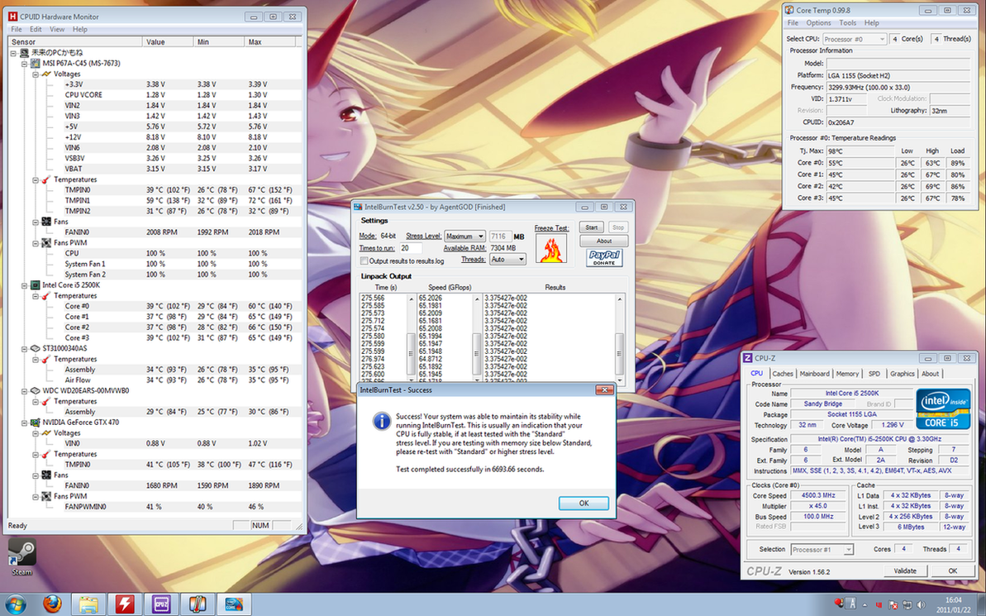Click OK in IntelBurnTest Success dialog
The height and width of the screenshot is (616, 986).
point(584,504)
